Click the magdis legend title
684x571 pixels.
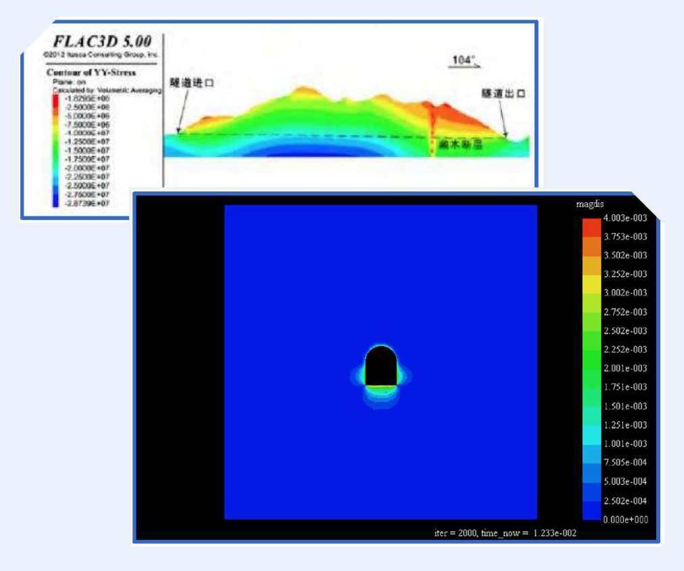[588, 204]
